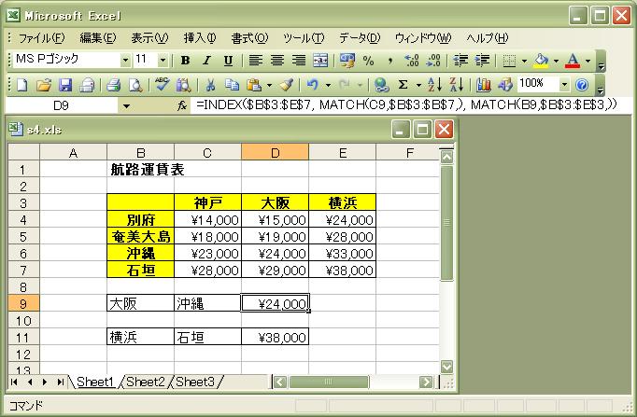Center cell text horizontally
Image resolution: width=637 pixels, height=417 pixels.
tap(277, 61)
